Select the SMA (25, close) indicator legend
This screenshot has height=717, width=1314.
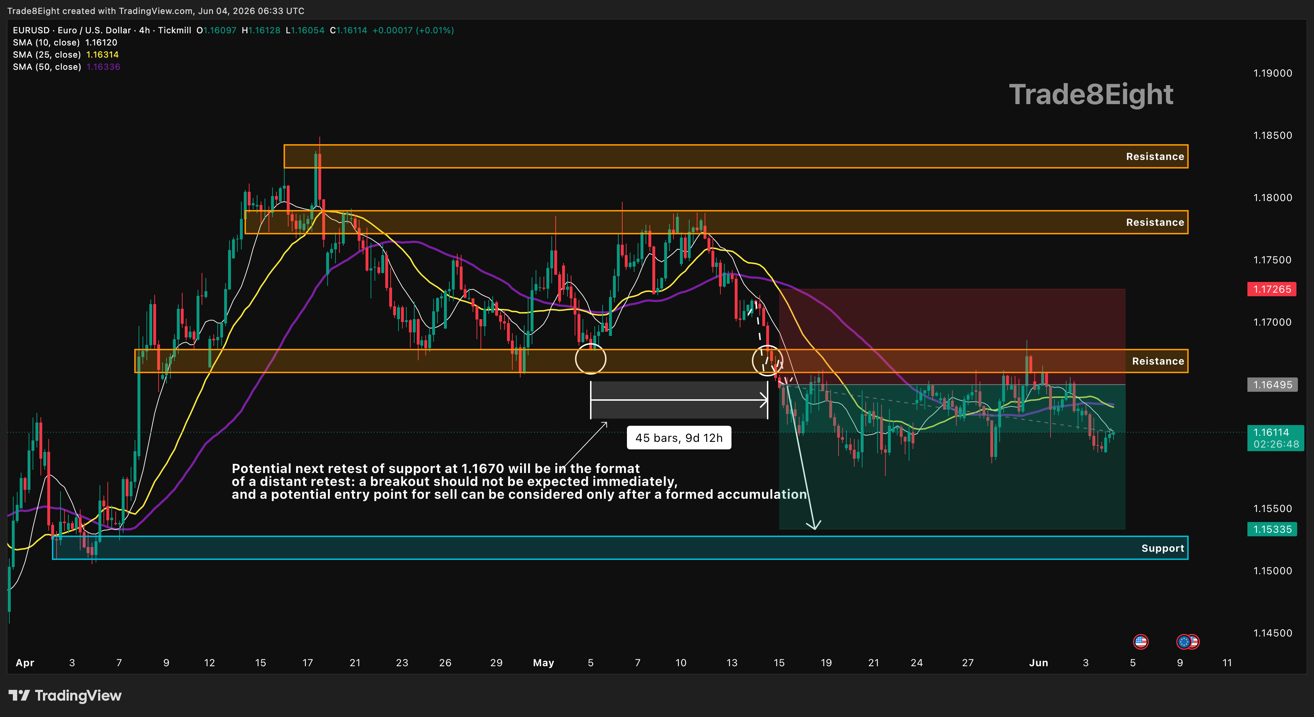(x=66, y=55)
